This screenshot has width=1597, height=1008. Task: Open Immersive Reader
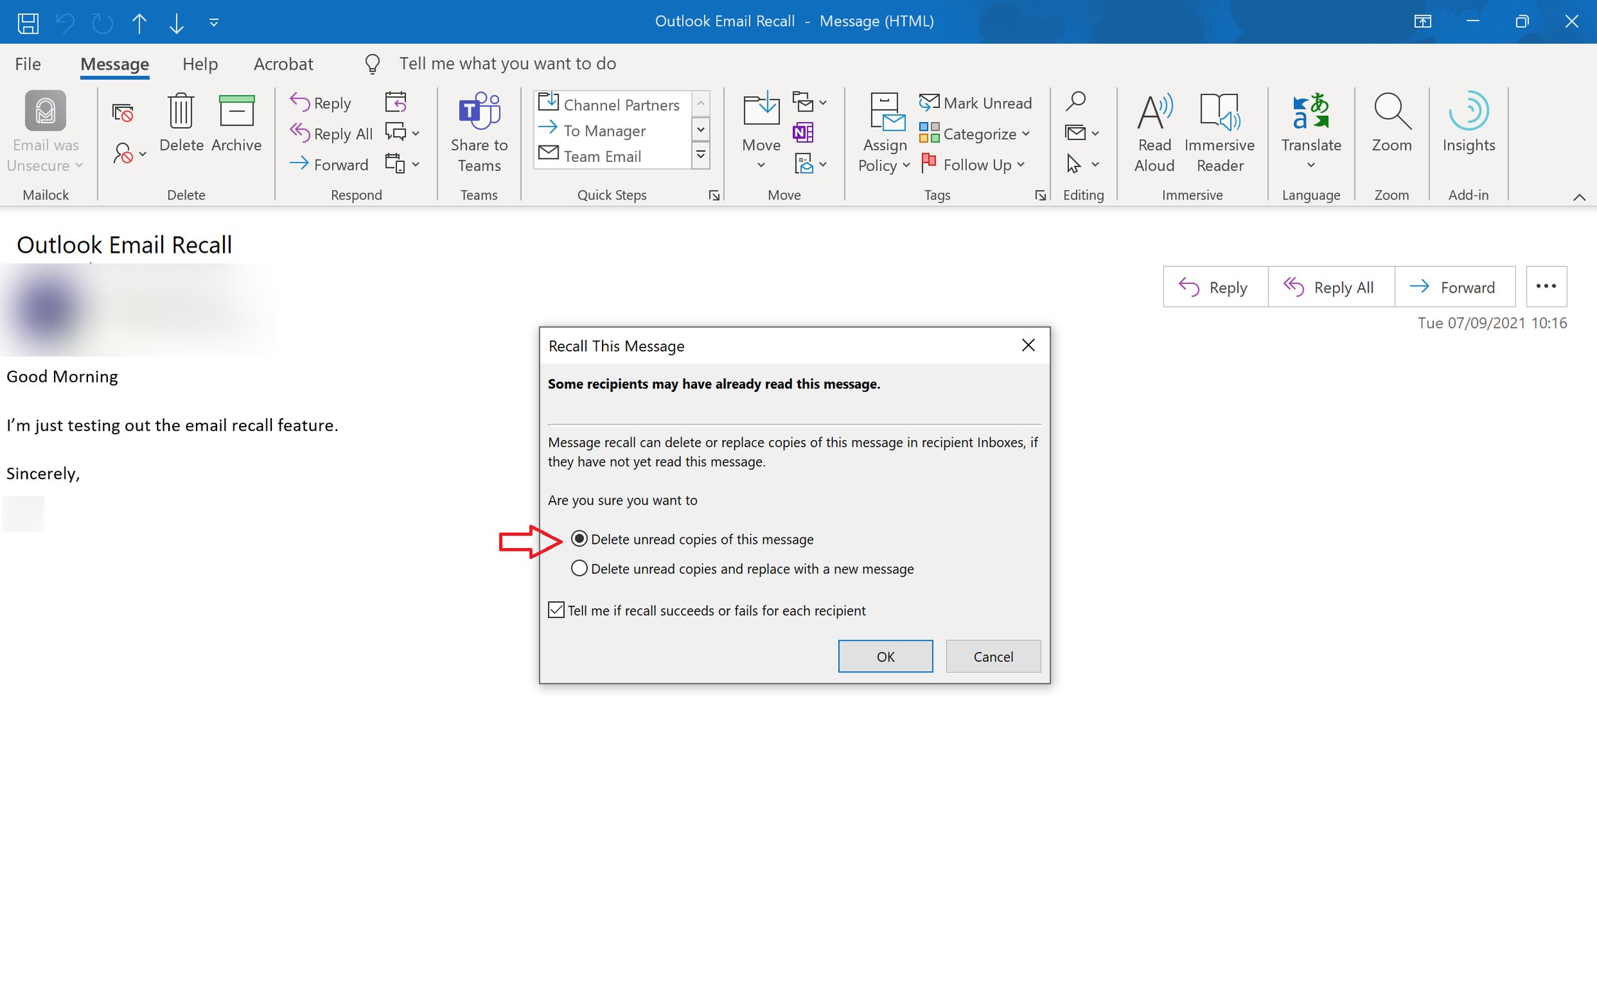(x=1219, y=131)
